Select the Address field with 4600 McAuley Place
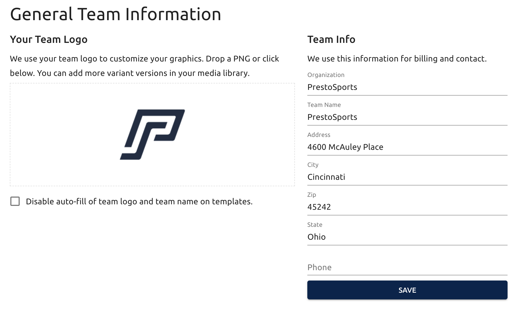Image resolution: width=521 pixels, height=311 pixels. [407, 147]
